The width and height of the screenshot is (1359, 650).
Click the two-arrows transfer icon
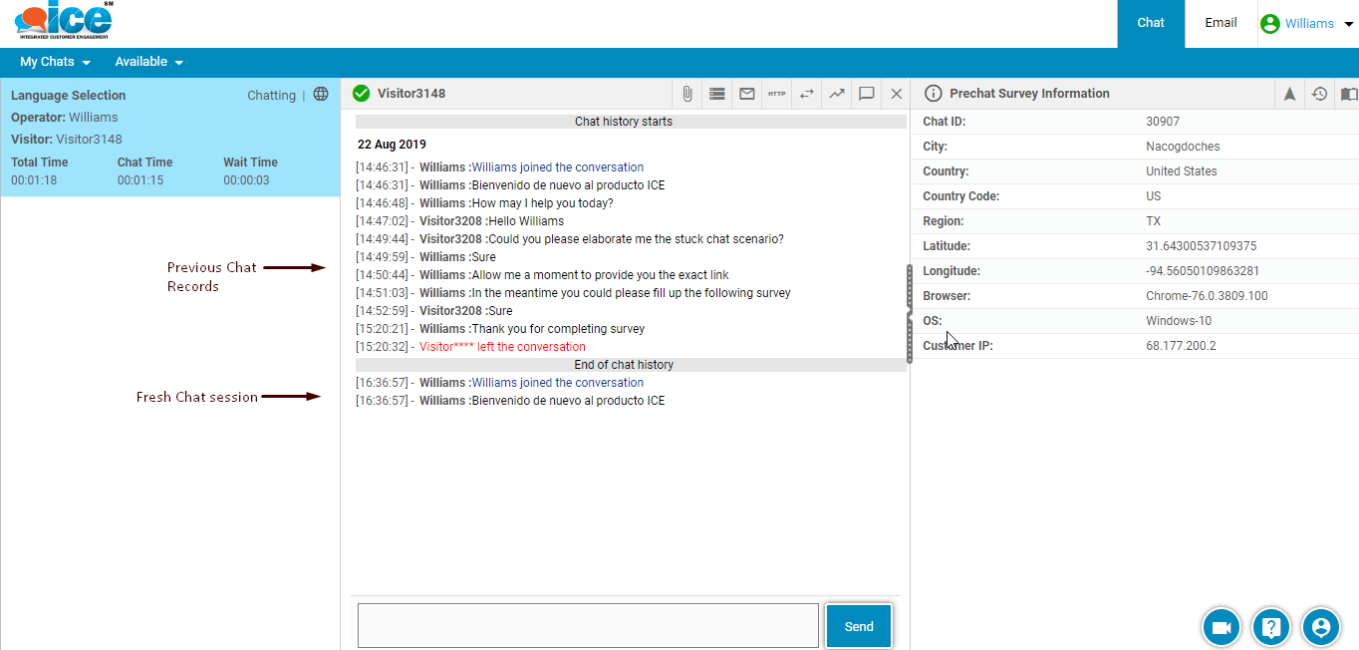tap(806, 94)
